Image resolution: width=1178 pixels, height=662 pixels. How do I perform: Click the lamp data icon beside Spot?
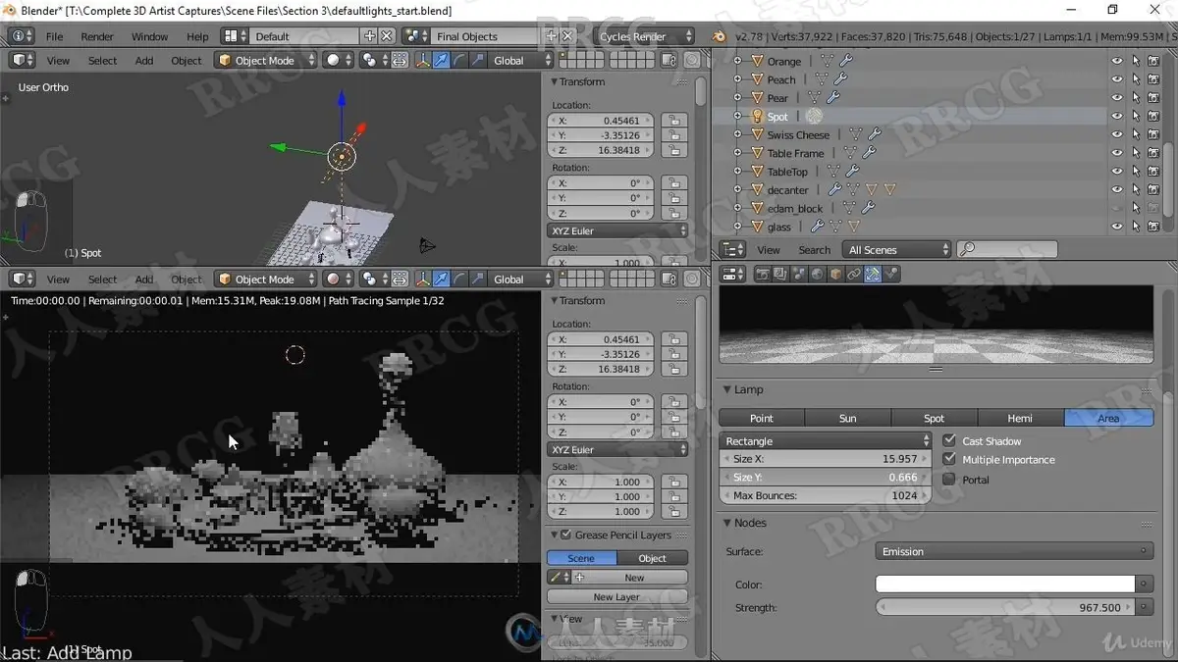click(814, 116)
